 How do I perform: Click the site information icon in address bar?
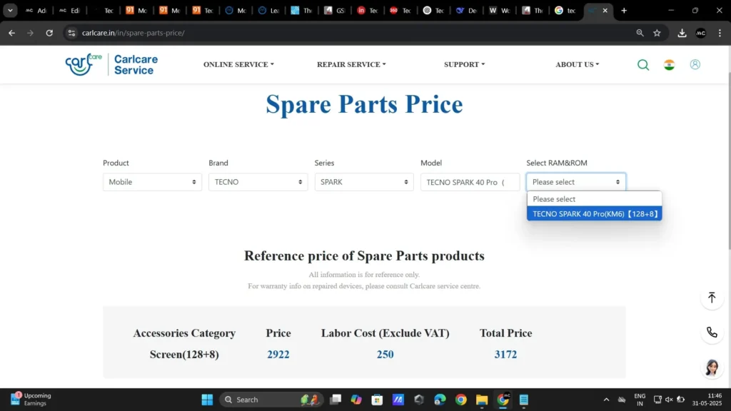(71, 33)
